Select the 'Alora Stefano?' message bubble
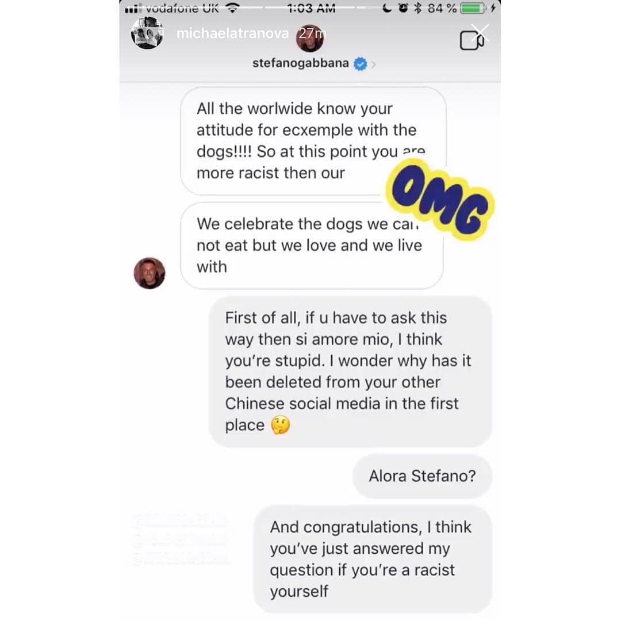Viewport: 621px width, 621px height. (422, 476)
